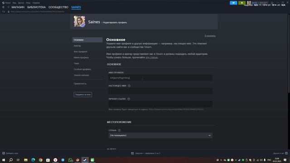This screenshot has height=163, width=290.
Task: Open the SAINES tab
Action: coord(76,7)
